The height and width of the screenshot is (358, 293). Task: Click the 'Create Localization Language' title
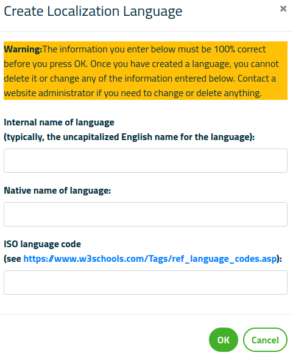click(93, 12)
